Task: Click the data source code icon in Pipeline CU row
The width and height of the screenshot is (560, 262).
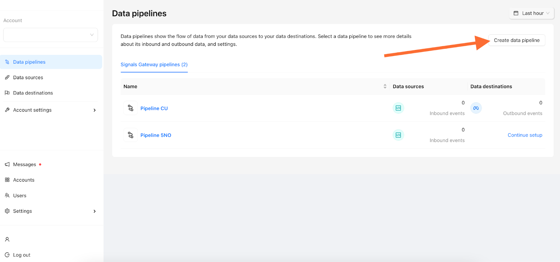Action: (398, 108)
